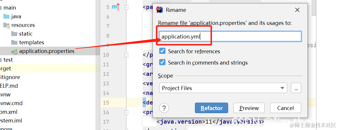Click the static folder icon
Image resolution: width=338 pixels, height=130 pixels.
pos(14,34)
